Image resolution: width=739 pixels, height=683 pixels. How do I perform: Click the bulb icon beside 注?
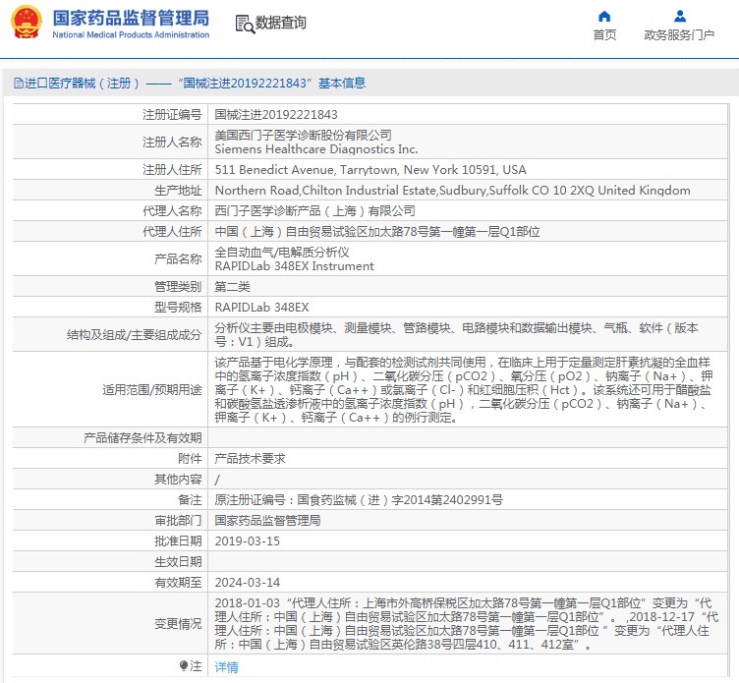click(184, 665)
